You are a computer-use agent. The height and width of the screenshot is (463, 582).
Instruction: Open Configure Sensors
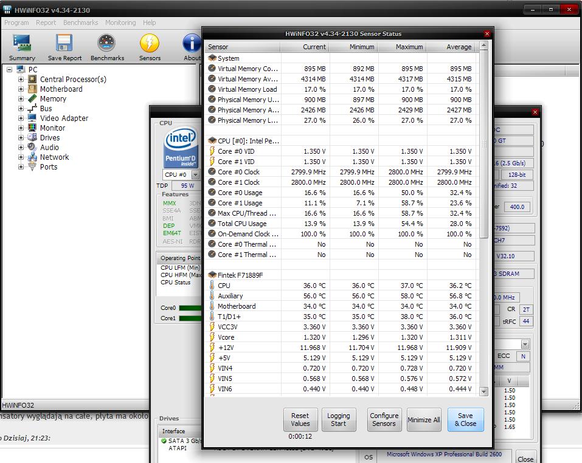pos(384,420)
